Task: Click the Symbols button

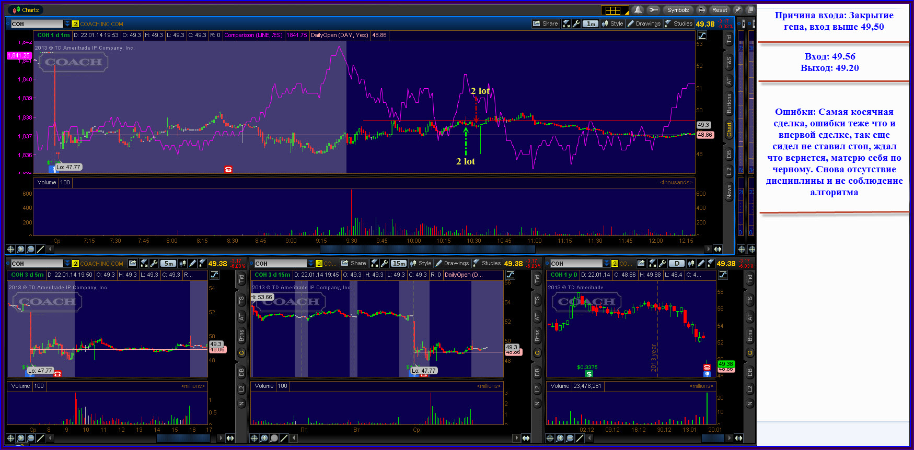Action: point(678,10)
